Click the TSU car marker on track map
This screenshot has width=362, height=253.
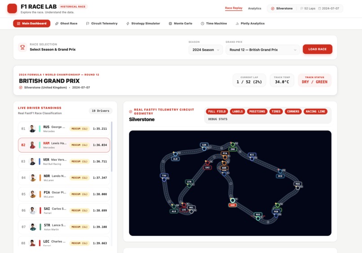coord(164,179)
